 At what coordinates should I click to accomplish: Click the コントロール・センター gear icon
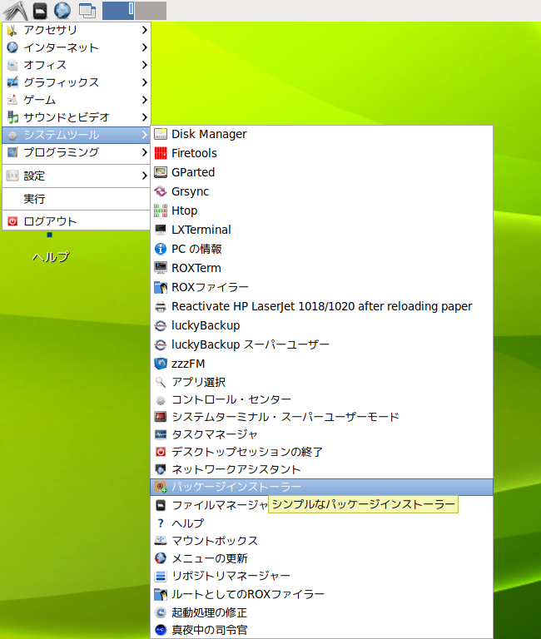point(161,399)
